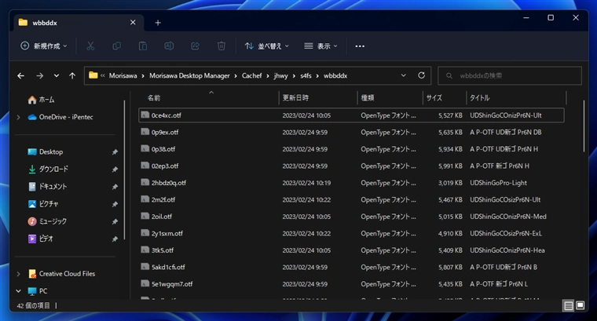Click the pin icon next to ダウンロード
This screenshot has width=597, height=321.
pos(115,170)
